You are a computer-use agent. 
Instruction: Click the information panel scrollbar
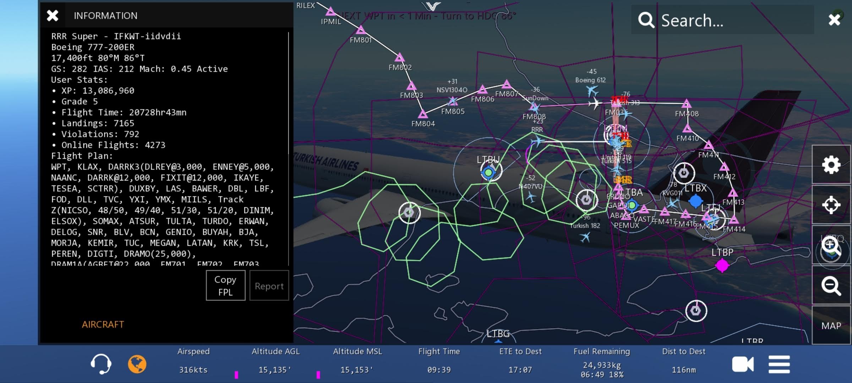288,149
